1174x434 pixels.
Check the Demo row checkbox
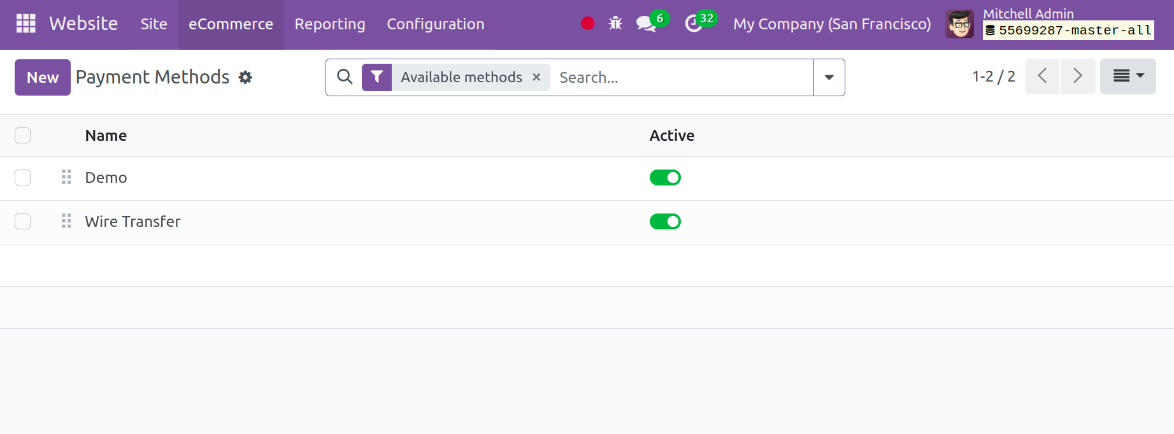[x=23, y=177]
